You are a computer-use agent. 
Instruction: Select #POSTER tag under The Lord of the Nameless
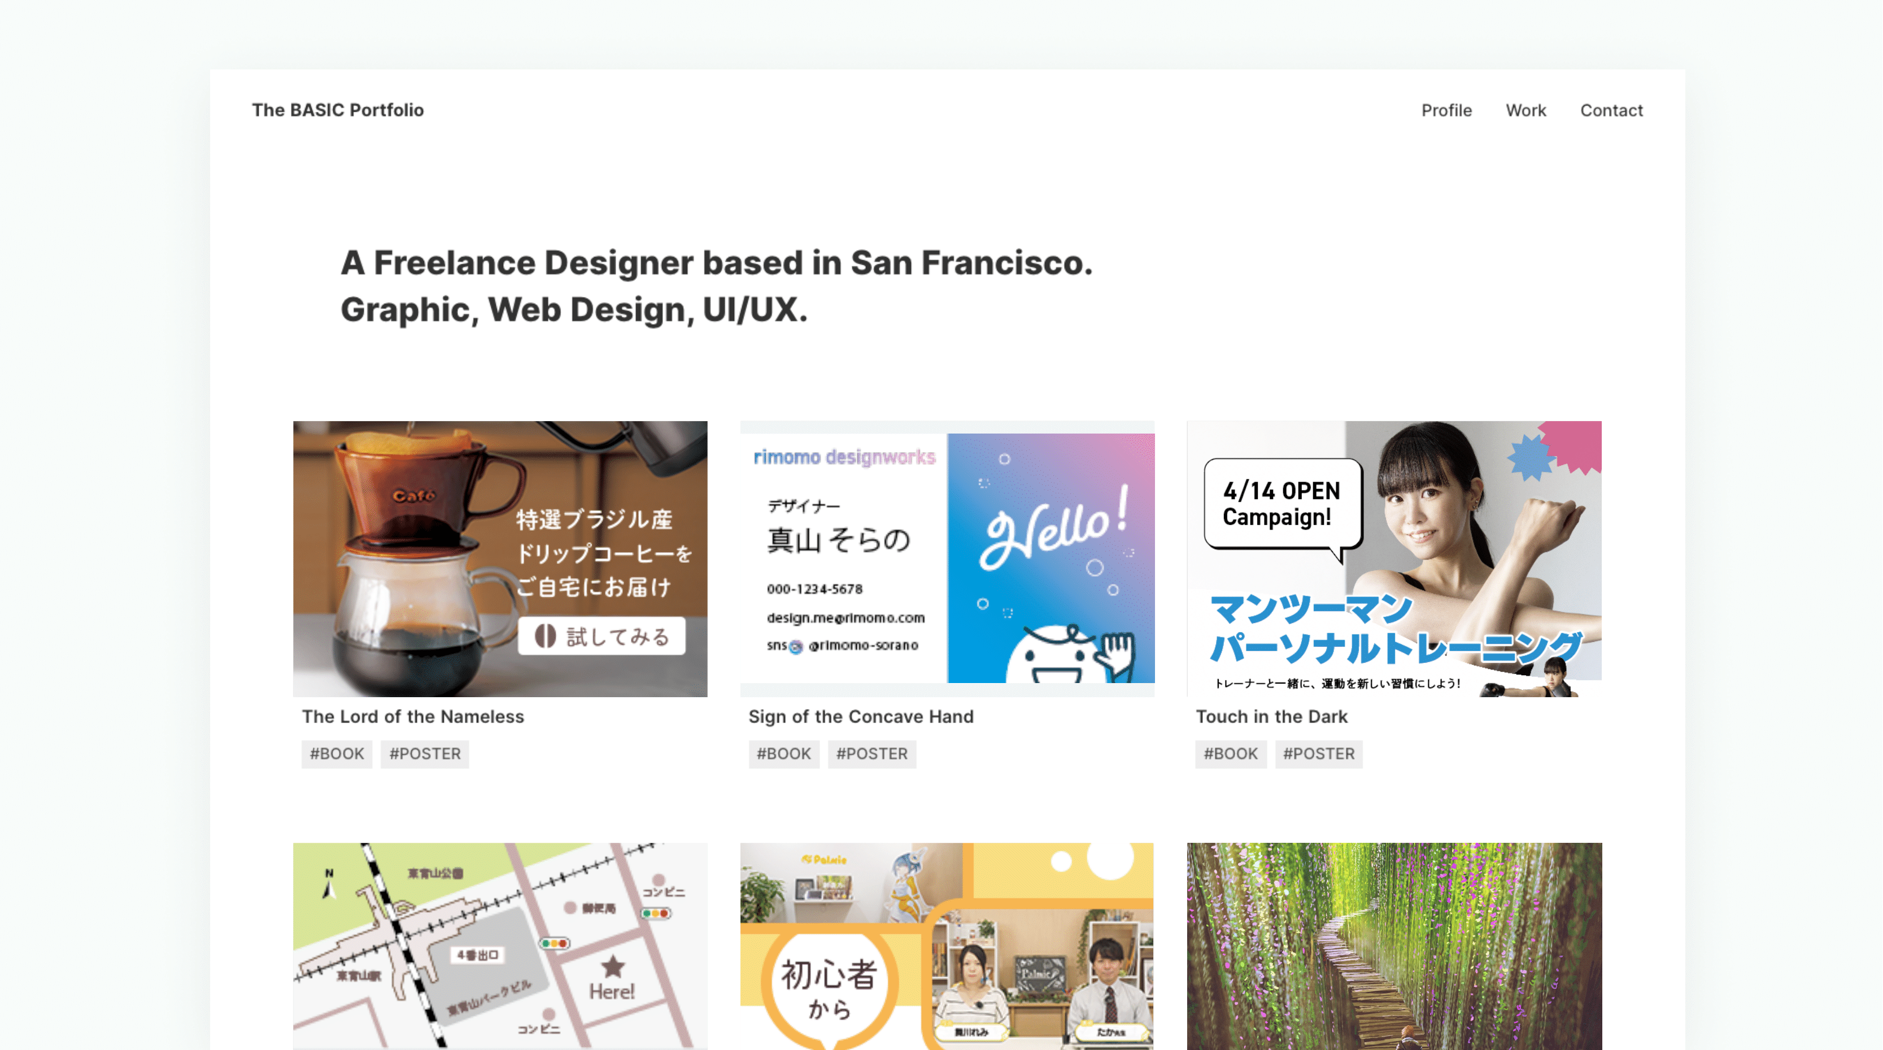(x=425, y=753)
